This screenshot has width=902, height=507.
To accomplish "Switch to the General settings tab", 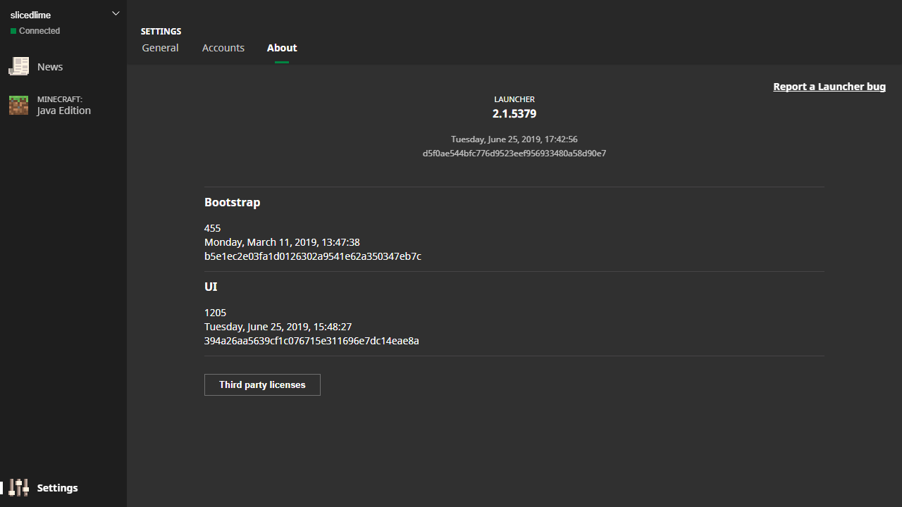I will click(x=160, y=47).
